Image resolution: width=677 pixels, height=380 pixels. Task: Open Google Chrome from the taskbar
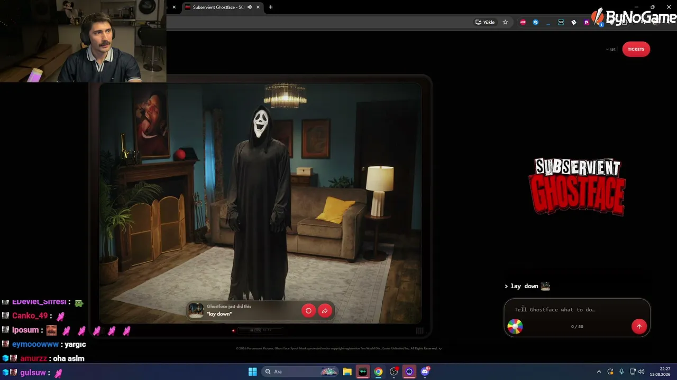point(378,372)
